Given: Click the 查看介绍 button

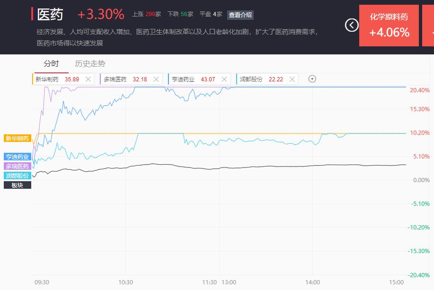Looking at the screenshot, I should [240, 15].
